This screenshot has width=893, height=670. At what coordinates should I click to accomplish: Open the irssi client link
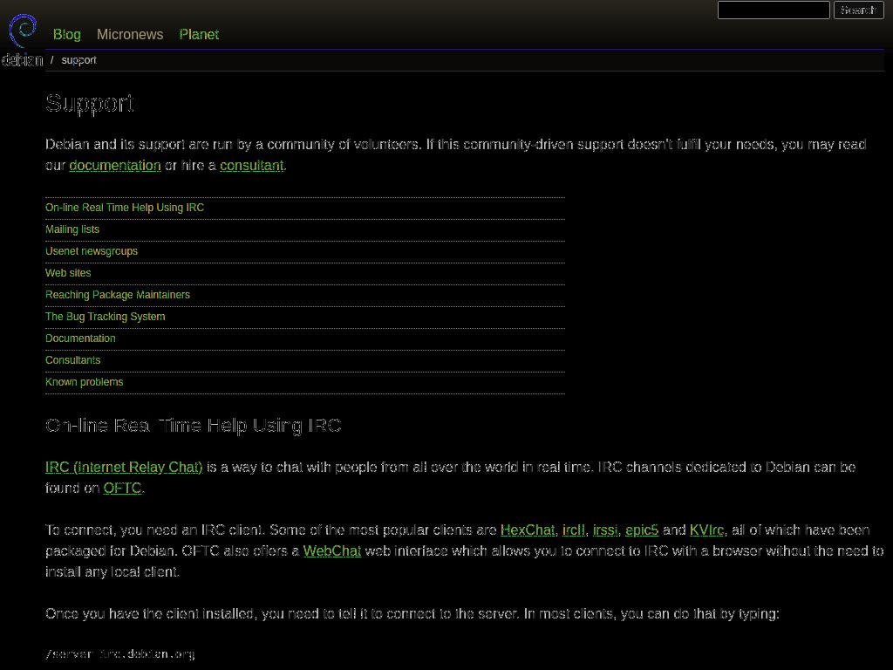pyautogui.click(x=605, y=530)
